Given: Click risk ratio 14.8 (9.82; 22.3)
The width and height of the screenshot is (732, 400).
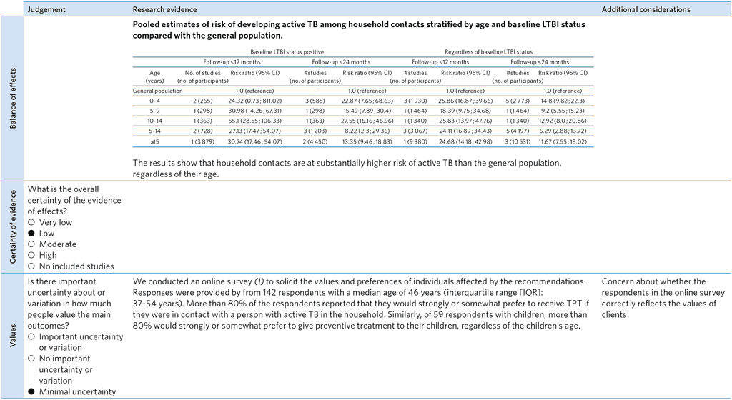Looking at the screenshot, I should click(563, 101).
